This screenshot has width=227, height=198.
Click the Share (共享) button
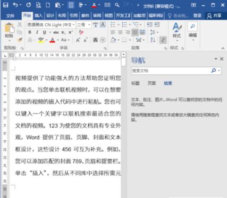coord(215,16)
